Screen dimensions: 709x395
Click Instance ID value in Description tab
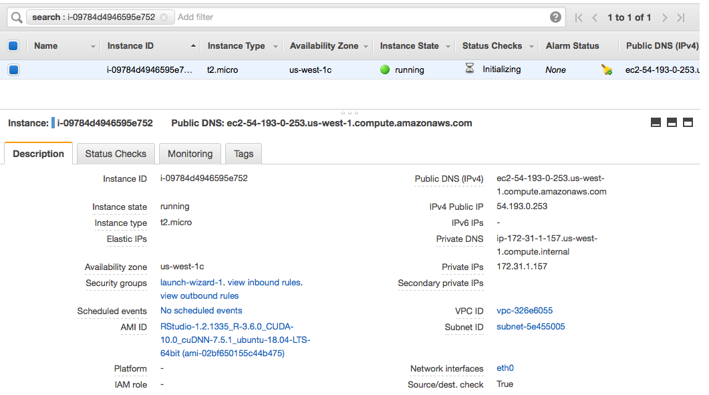point(204,178)
